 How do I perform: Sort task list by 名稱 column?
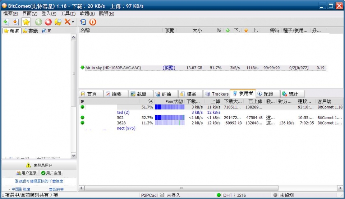click(121, 30)
